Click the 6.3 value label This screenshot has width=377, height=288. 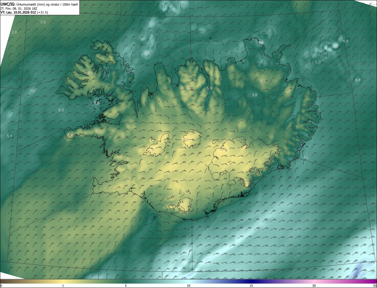point(61,110)
